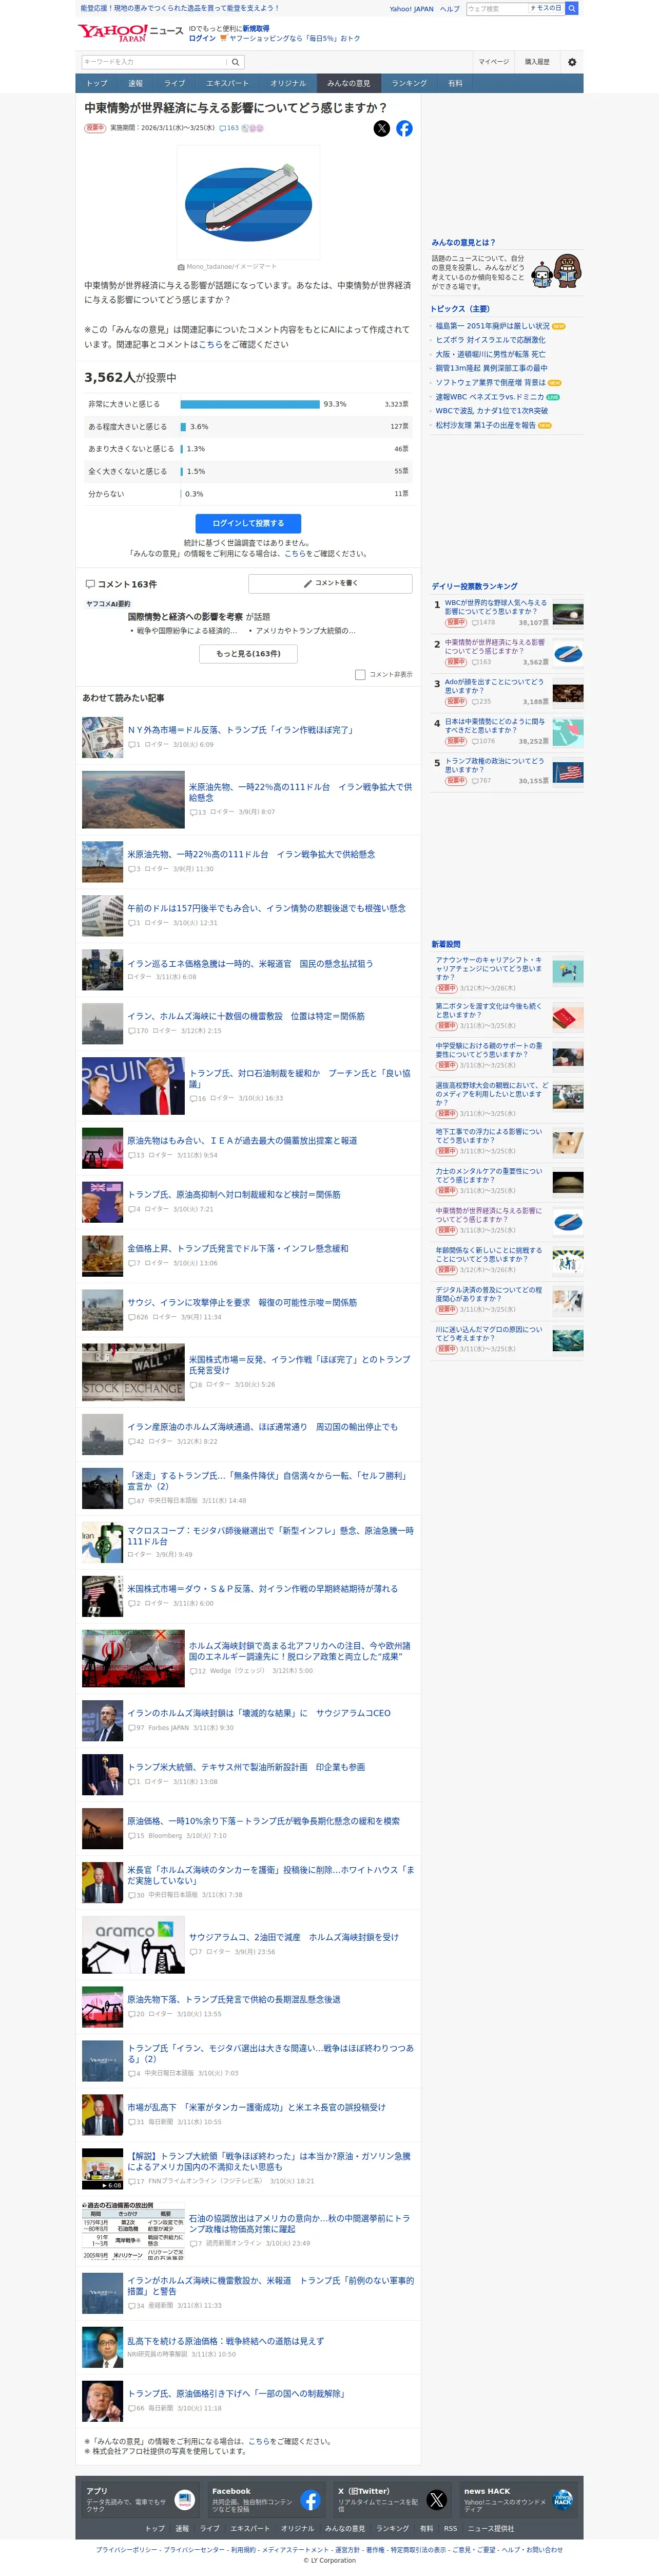The height and width of the screenshot is (2576, 659).
Task: Click the video thumbnail marked 6:08
Action: [102, 2169]
